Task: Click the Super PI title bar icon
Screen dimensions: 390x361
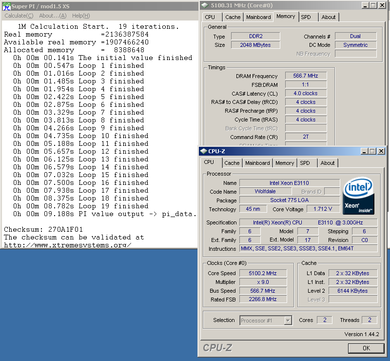Action: click(6, 6)
